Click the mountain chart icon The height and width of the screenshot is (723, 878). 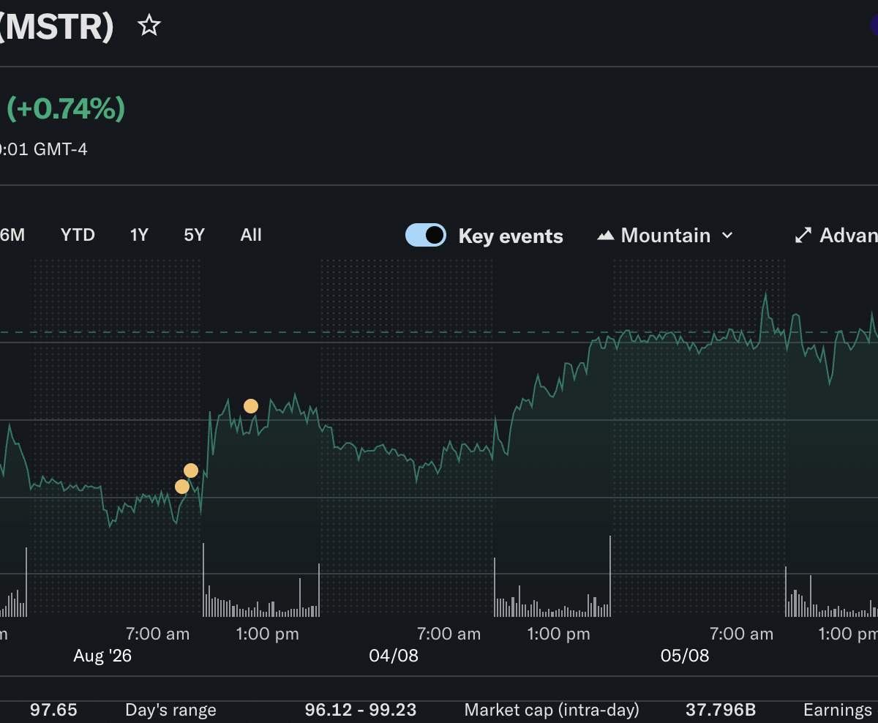[605, 236]
